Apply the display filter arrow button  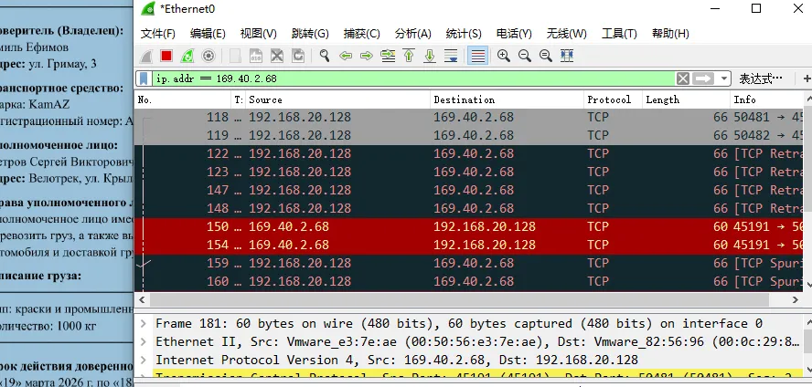703,78
